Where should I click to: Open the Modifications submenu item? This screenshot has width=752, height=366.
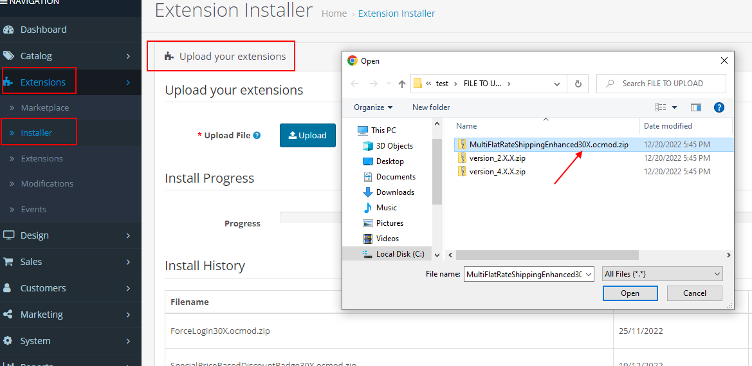(47, 184)
